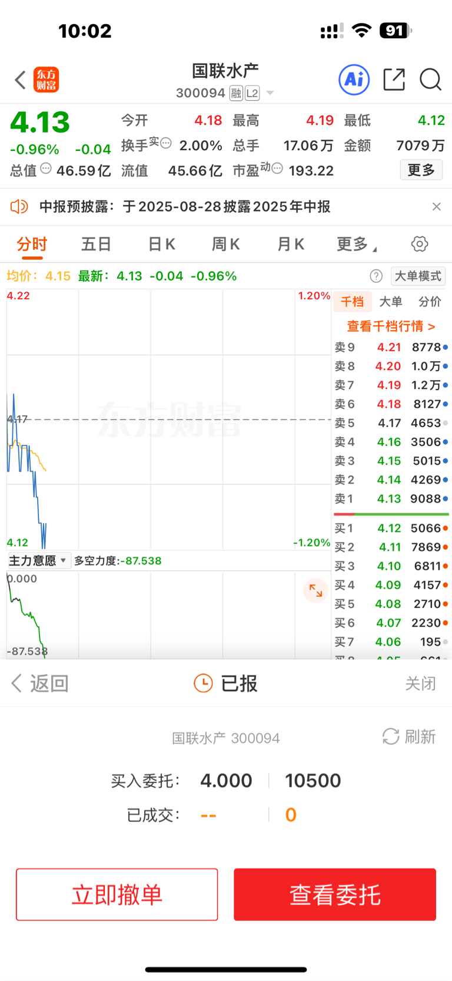The image size is (452, 981).
Task: Dismiss the 中报预披露 notice
Action: pos(436,206)
